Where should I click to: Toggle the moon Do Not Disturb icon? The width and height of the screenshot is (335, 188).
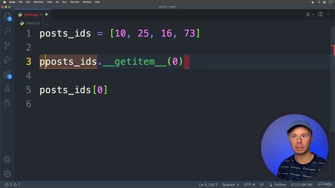point(313,2)
